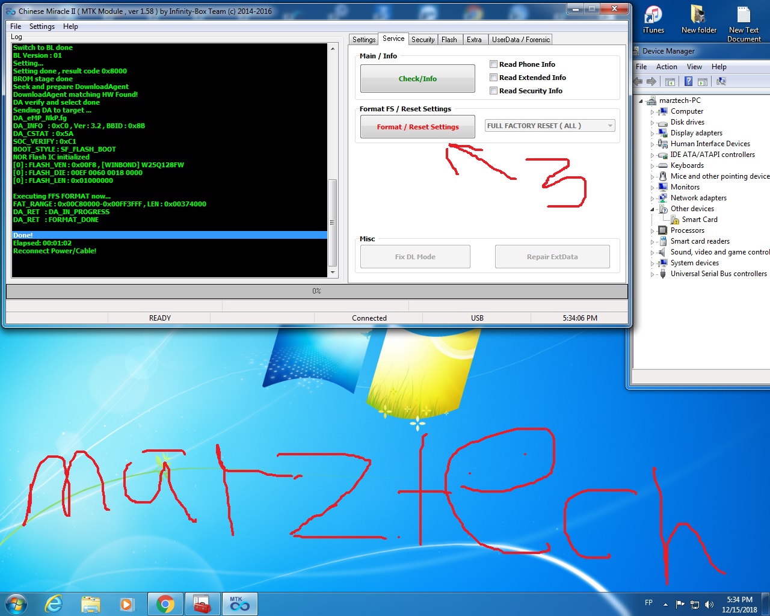Enable Read Phone Info checkbox

pyautogui.click(x=493, y=64)
